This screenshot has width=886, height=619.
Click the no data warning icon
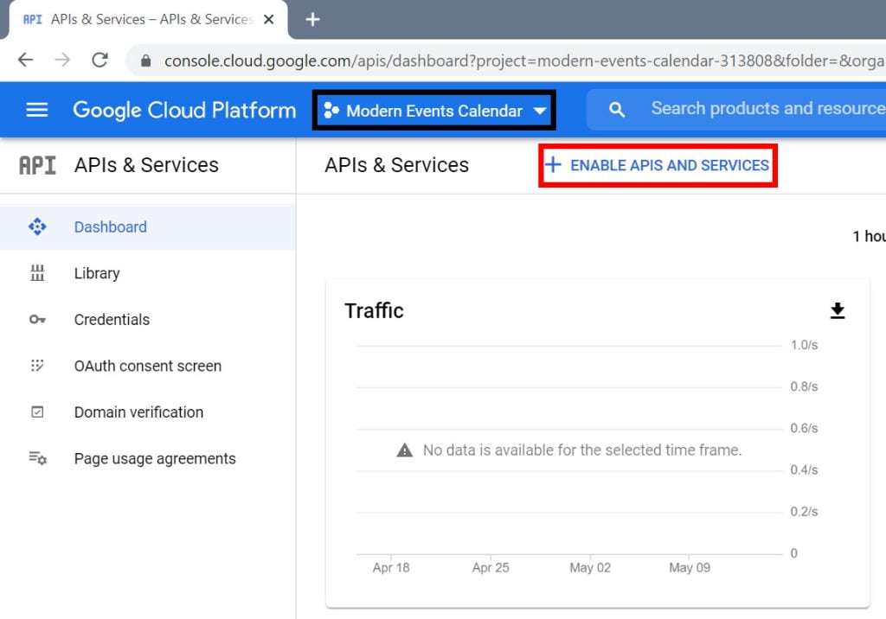point(405,450)
